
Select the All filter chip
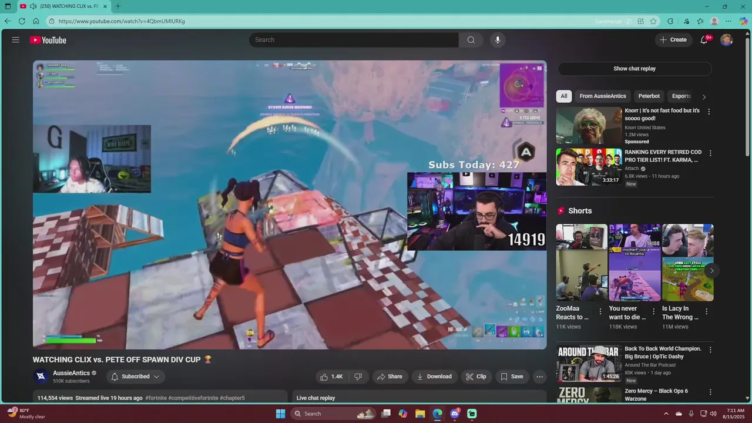pos(564,96)
